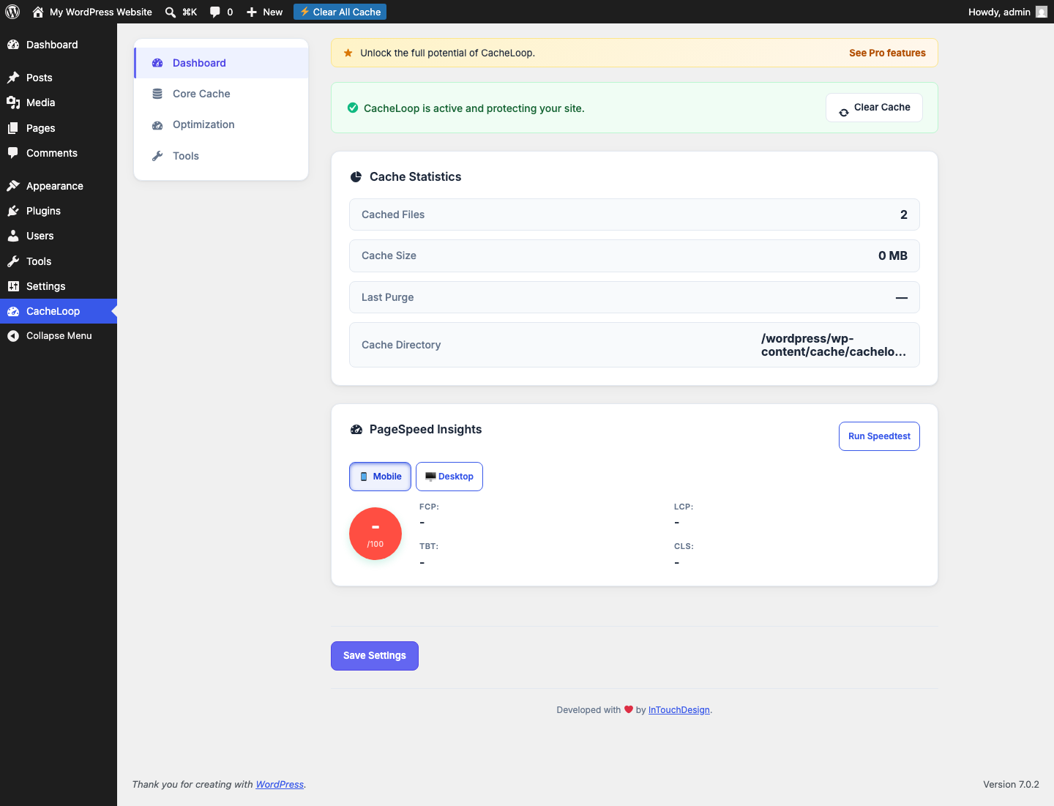Click the Optimization gauge icon
This screenshot has height=806, width=1054.
[157, 125]
